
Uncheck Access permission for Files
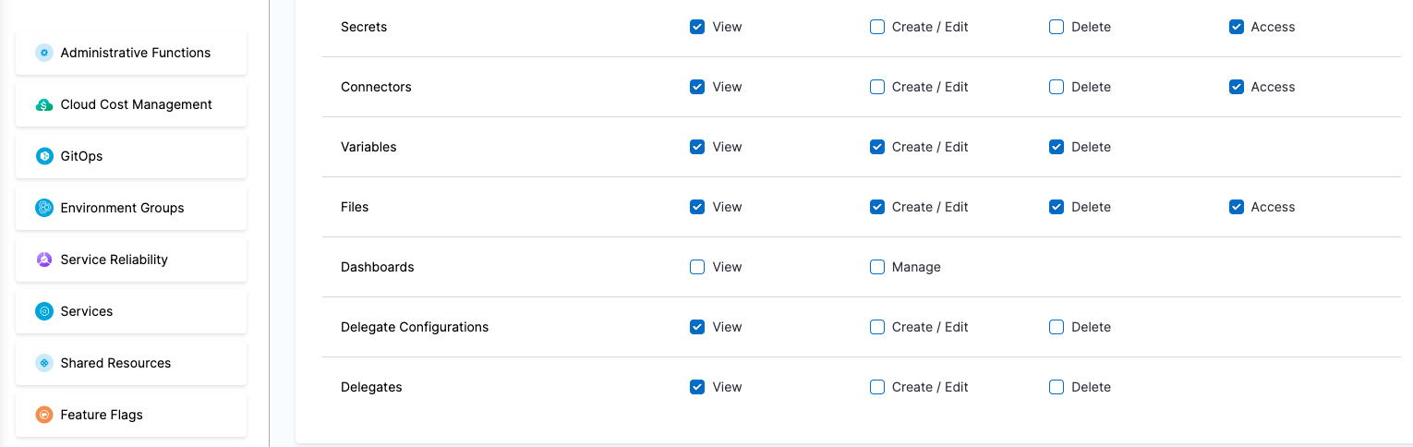point(1237,207)
